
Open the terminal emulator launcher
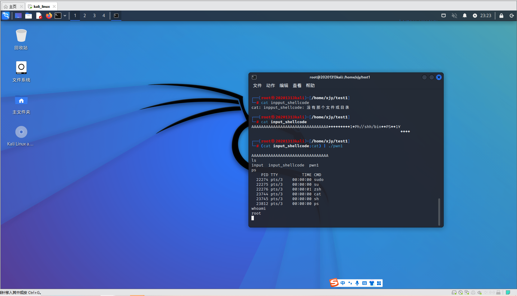(x=58, y=16)
